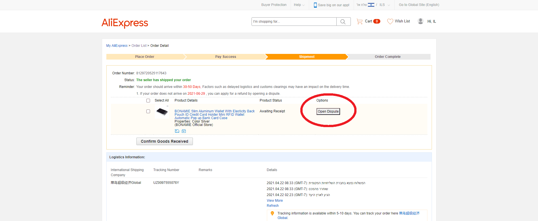Image resolution: width=538 pixels, height=221 pixels.
Task: Click Save big on our app
Action: pos(334,5)
